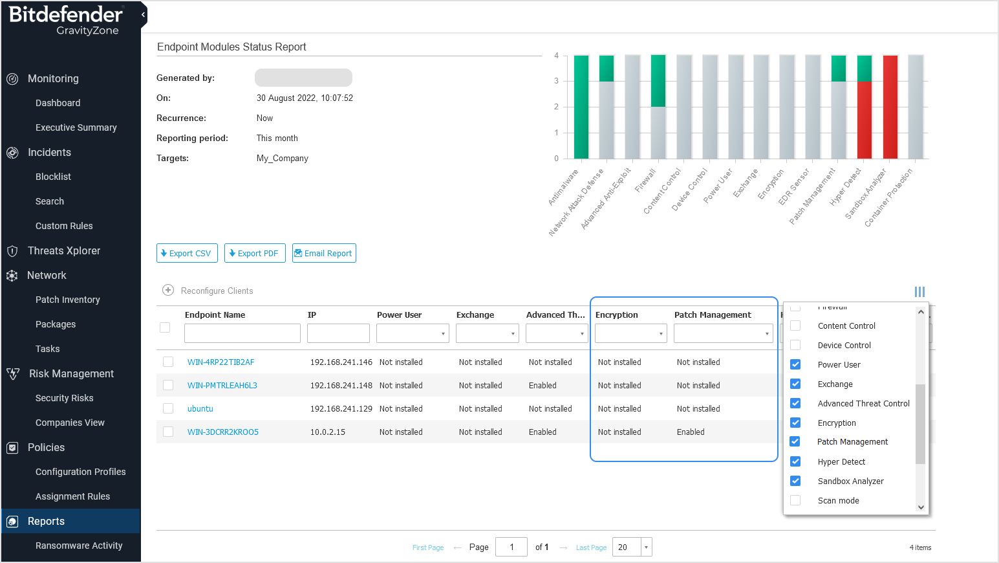Open Custom Rules page
The height and width of the screenshot is (563, 999).
point(64,226)
